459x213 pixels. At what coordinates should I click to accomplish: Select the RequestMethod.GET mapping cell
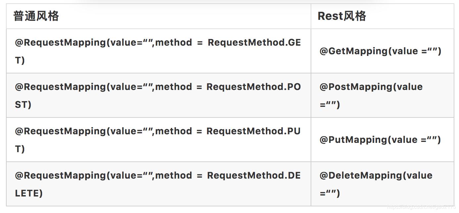tap(159, 51)
